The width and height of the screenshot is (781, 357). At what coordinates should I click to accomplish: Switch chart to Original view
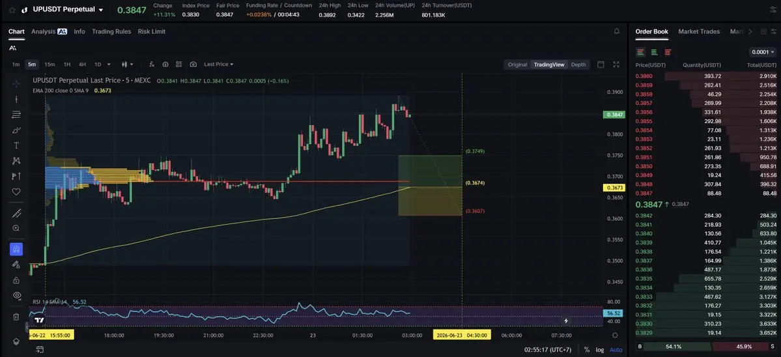click(x=517, y=64)
